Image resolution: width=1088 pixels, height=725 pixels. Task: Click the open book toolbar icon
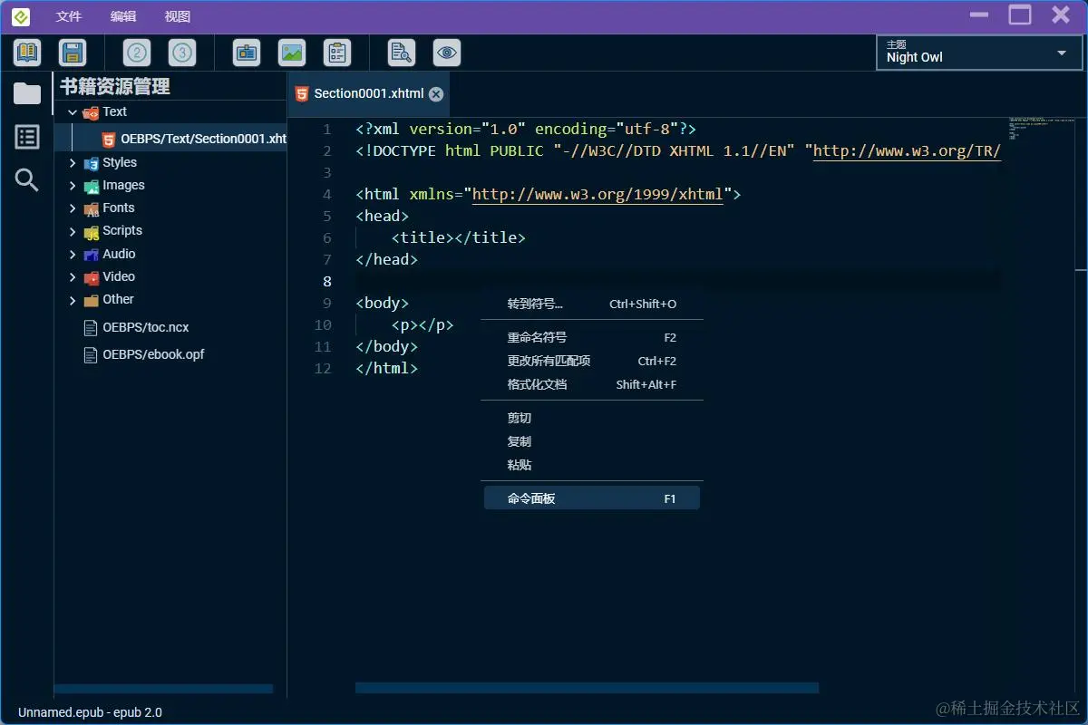[27, 53]
